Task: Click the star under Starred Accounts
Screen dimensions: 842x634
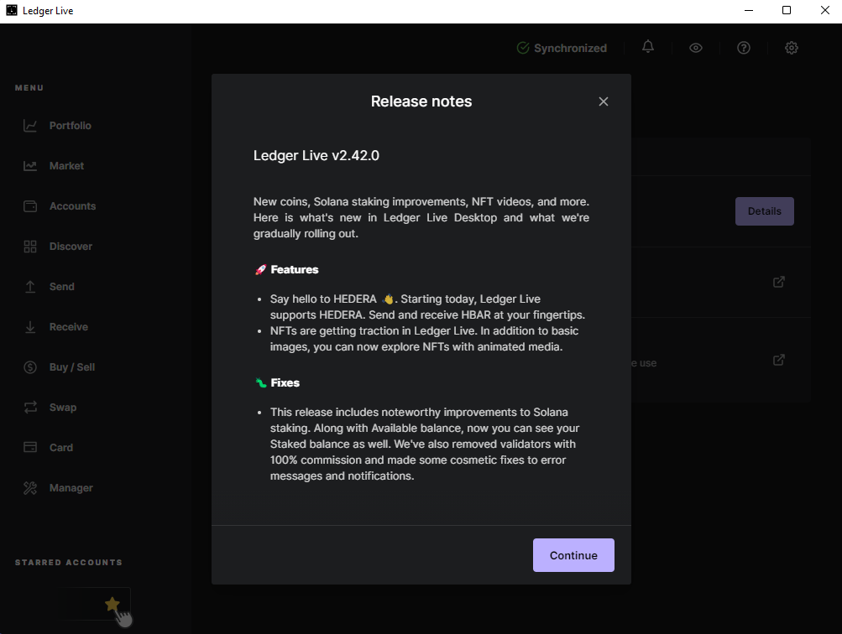Action: coord(112,604)
